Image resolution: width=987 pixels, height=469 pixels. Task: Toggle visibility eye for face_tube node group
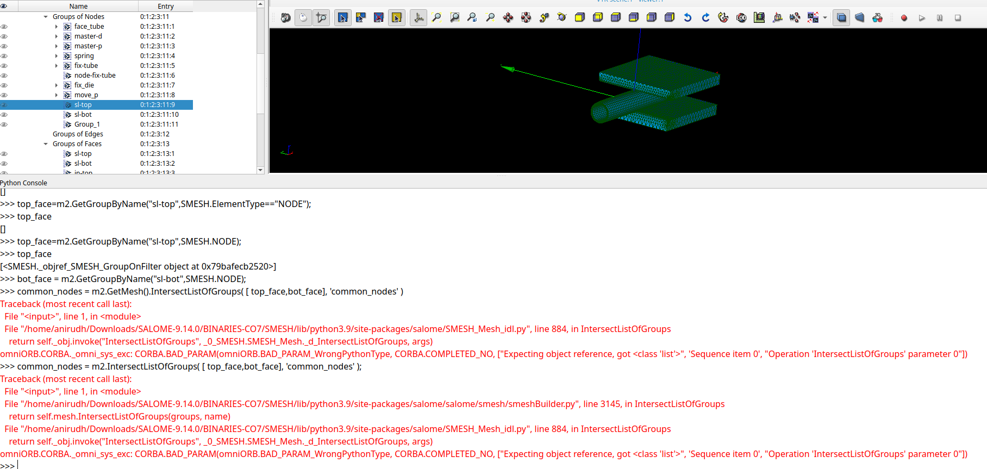click(x=4, y=27)
